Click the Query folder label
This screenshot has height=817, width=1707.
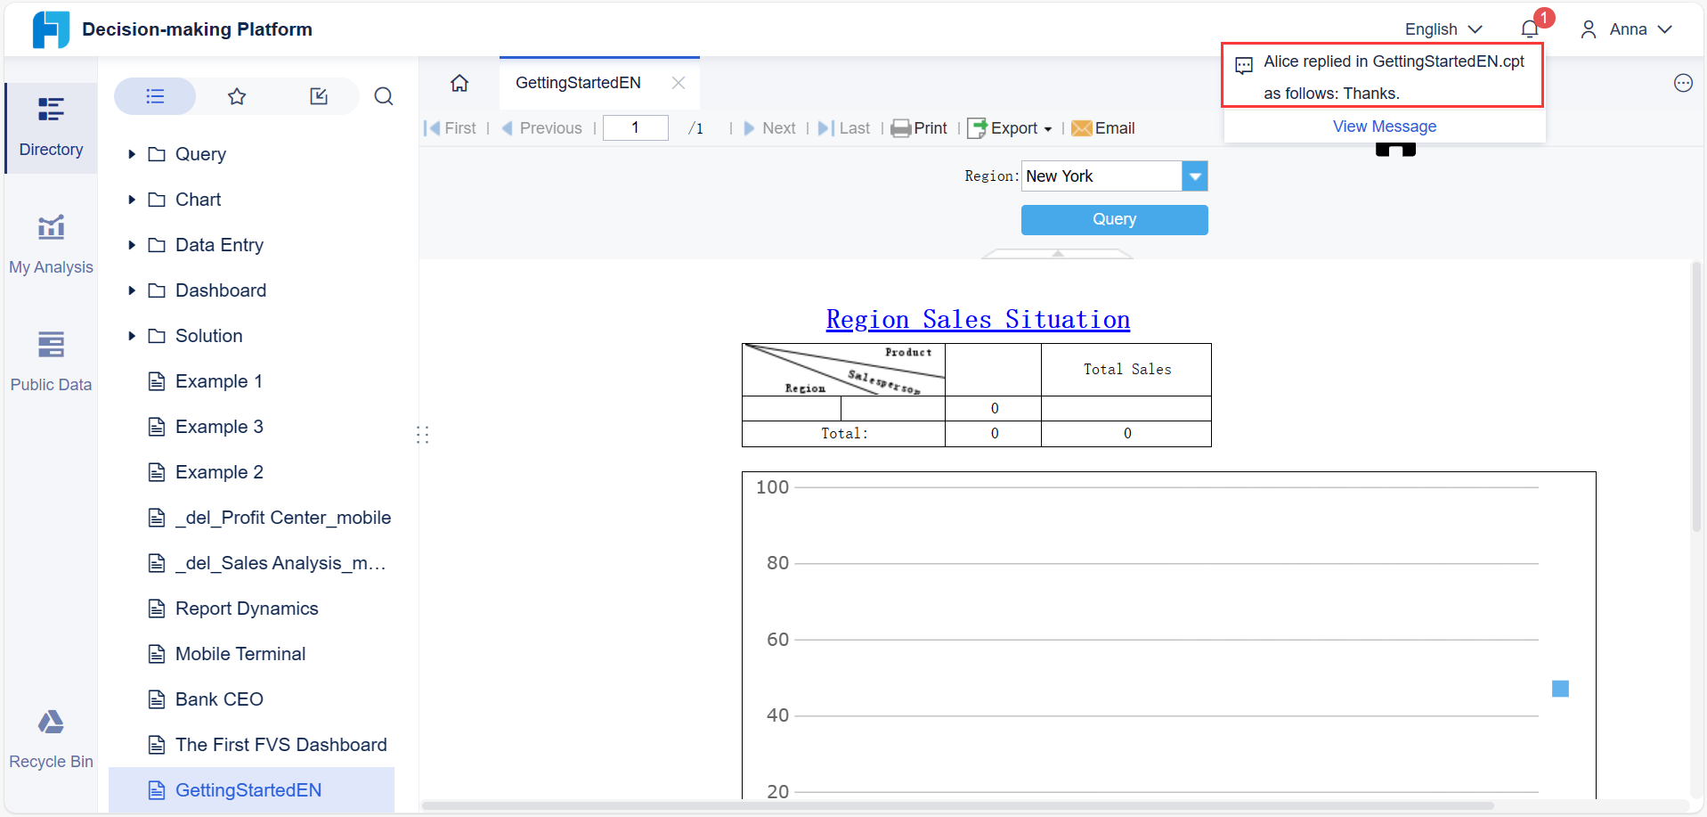[200, 154]
